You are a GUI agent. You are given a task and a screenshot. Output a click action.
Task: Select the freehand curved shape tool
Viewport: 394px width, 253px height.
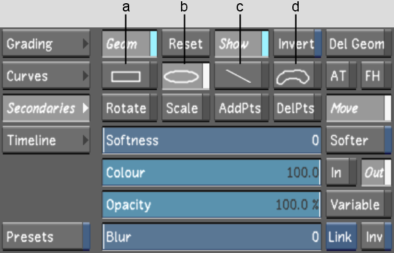297,76
